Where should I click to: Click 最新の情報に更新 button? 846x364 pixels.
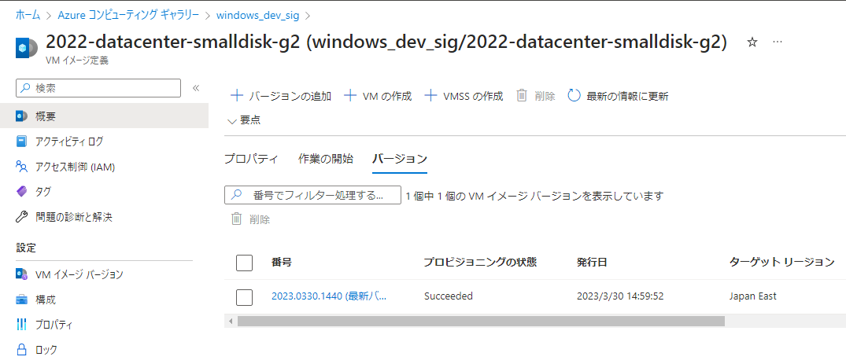pyautogui.click(x=619, y=96)
